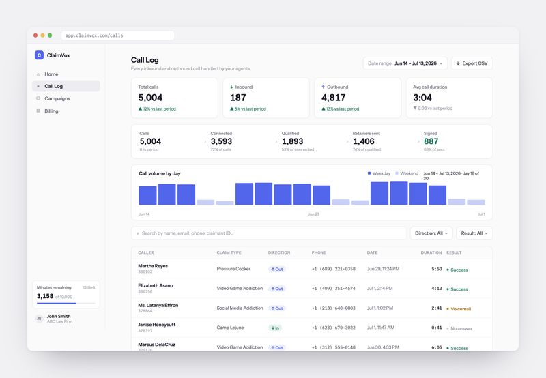This screenshot has height=378, width=546.
Task: Click the Total calls card
Action: (175, 98)
